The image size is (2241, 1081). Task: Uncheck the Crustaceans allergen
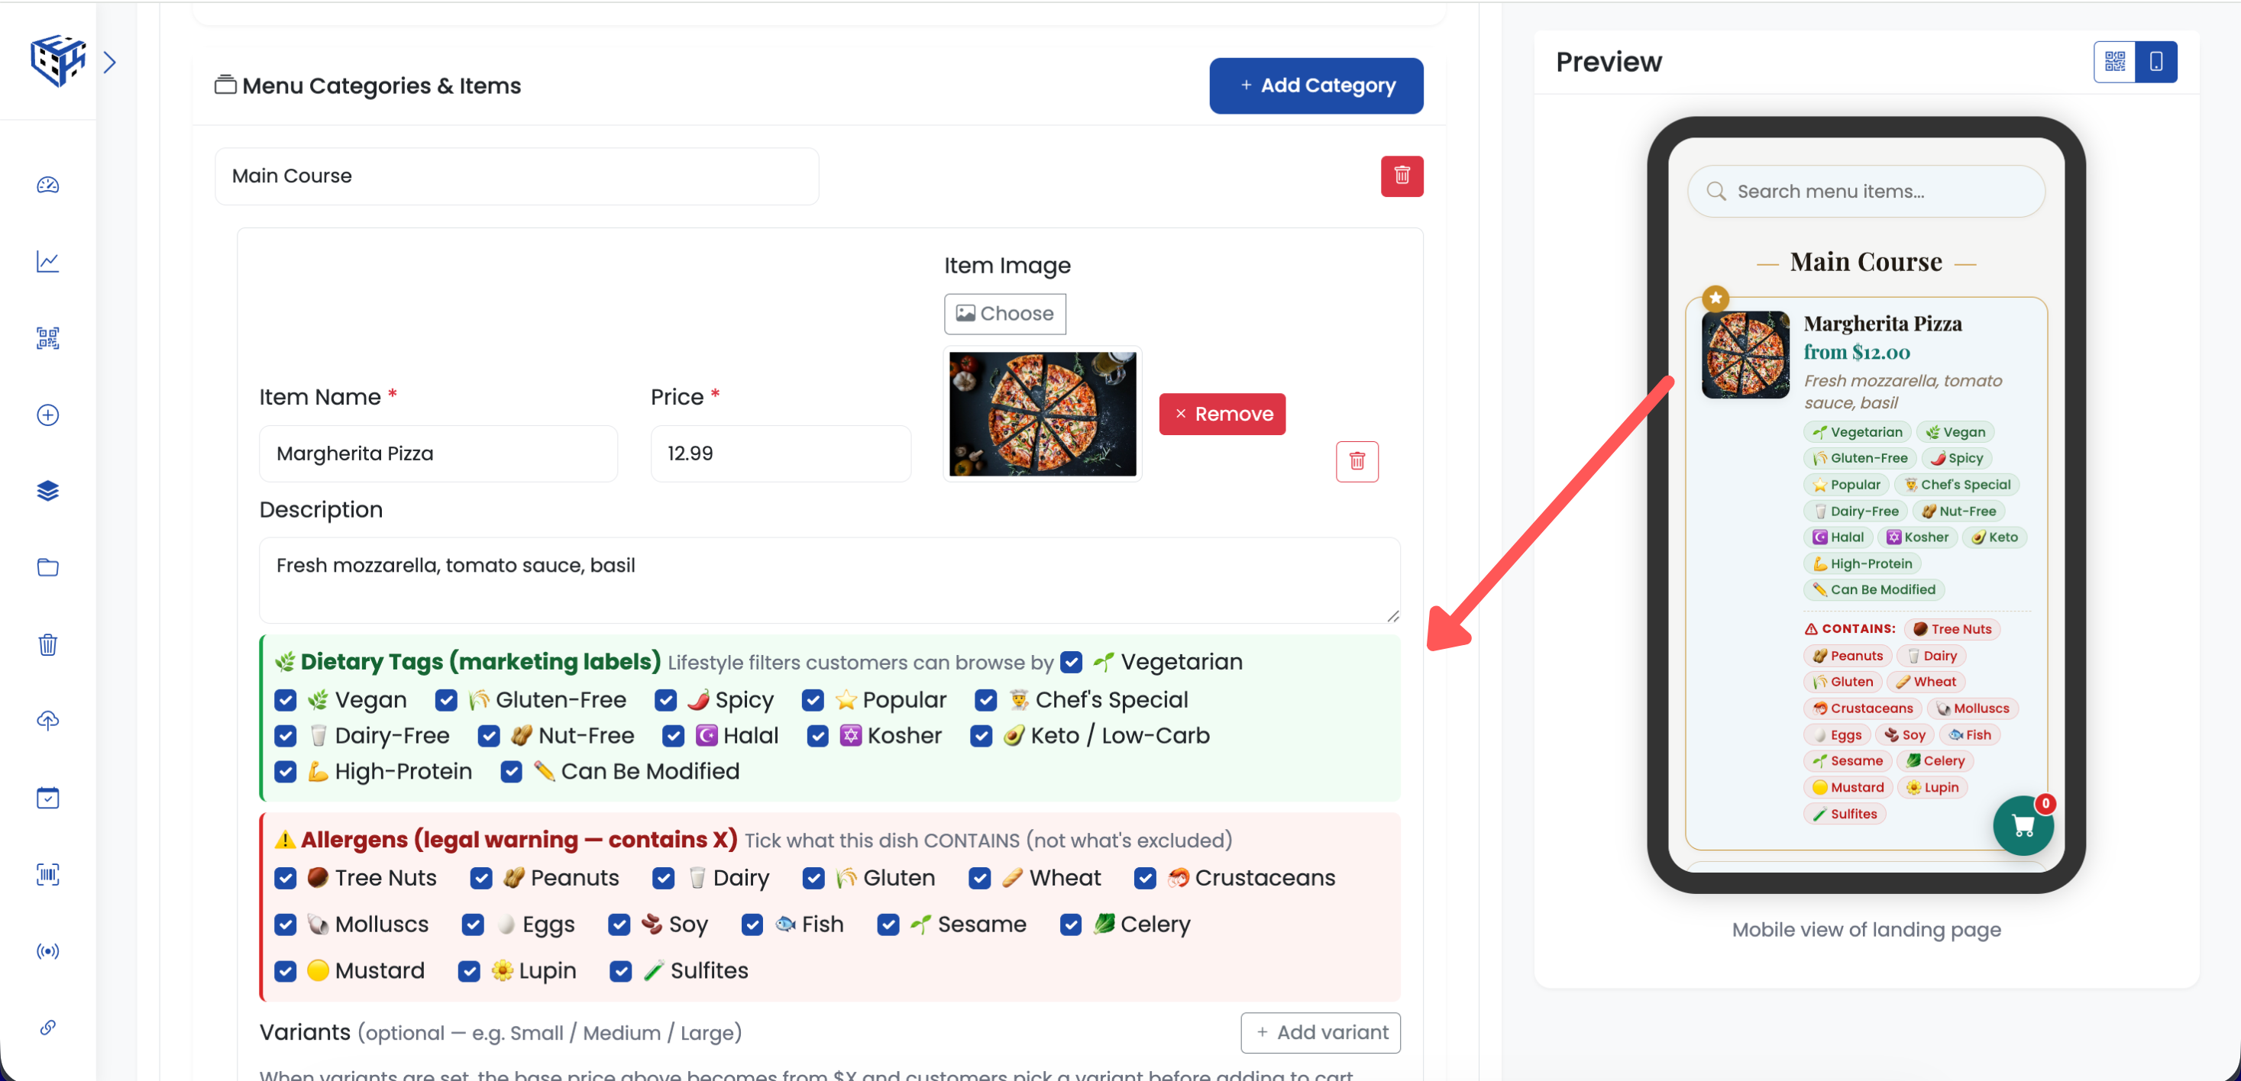pos(1145,879)
